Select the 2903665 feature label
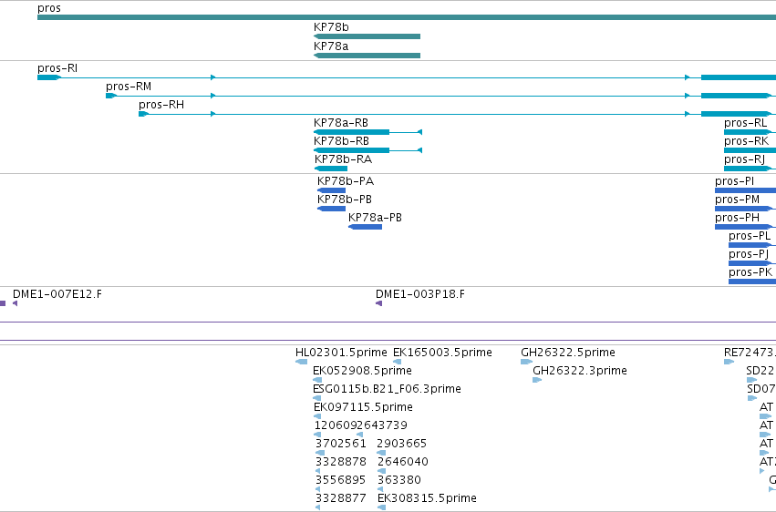 pyautogui.click(x=401, y=444)
